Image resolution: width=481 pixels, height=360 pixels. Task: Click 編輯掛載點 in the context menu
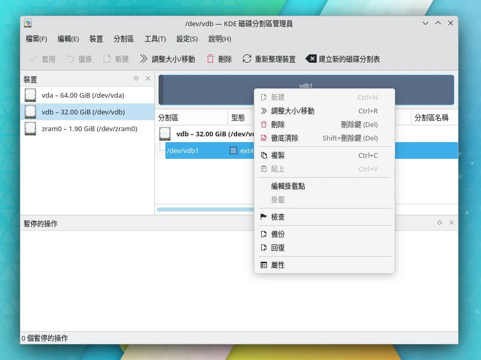tap(288, 186)
